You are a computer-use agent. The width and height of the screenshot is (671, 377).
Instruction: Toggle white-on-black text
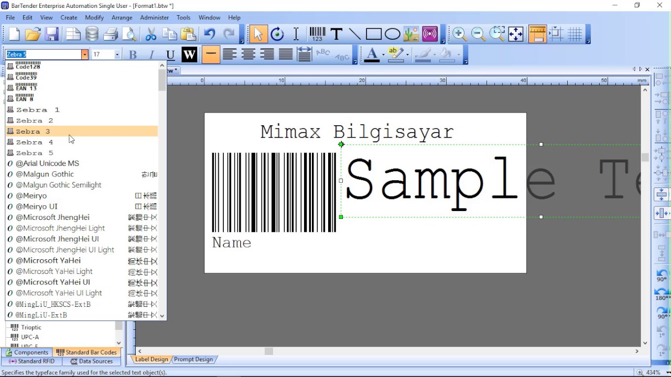tap(189, 54)
